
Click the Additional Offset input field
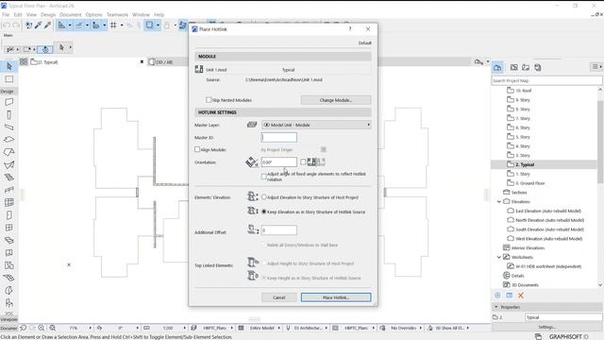(279, 230)
